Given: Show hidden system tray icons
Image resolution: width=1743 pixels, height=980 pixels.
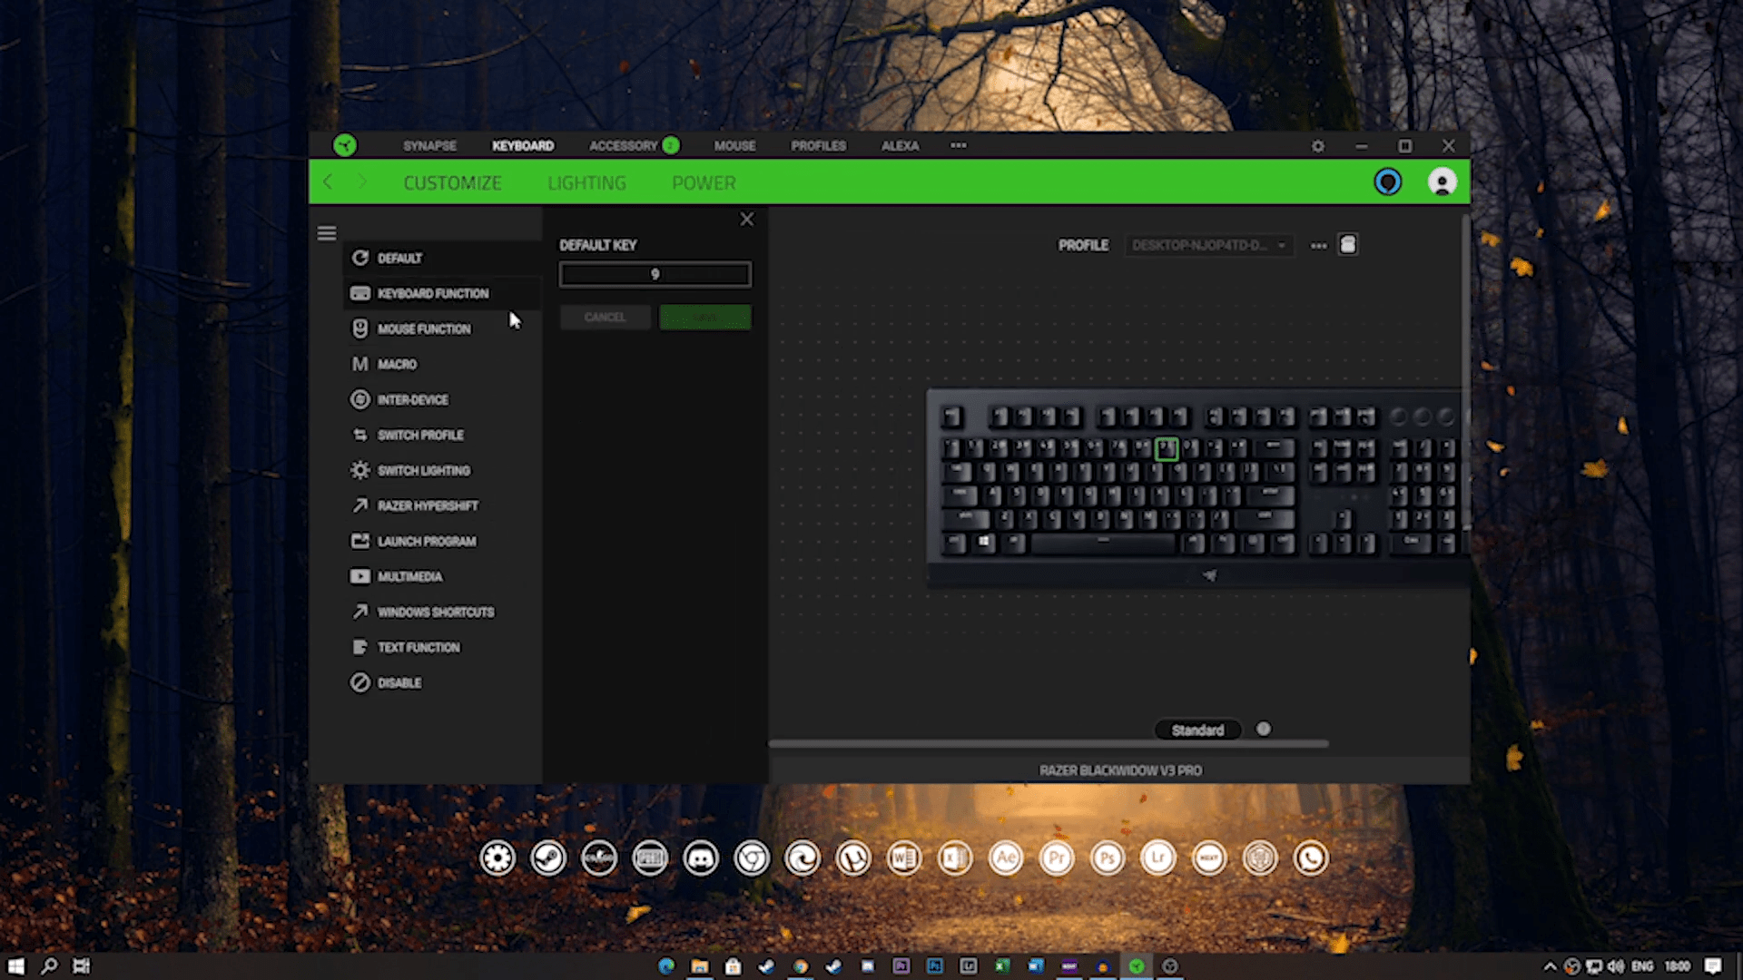Looking at the screenshot, I should point(1550,966).
